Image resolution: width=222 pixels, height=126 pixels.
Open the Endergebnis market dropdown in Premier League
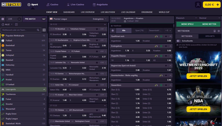click(x=100, y=19)
